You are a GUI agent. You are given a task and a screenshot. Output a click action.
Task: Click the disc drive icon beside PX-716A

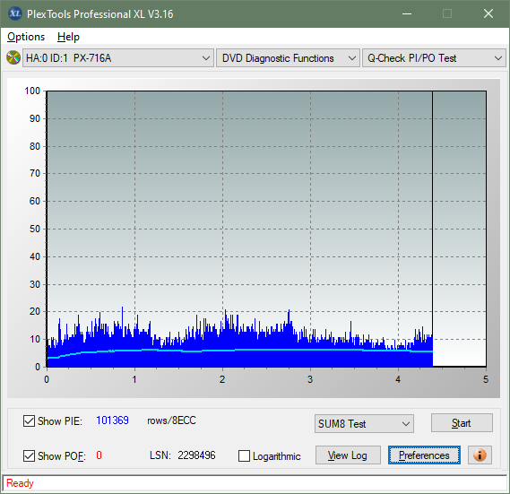click(13, 58)
